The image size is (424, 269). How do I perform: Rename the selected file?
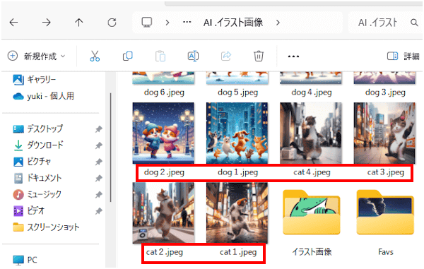193,56
